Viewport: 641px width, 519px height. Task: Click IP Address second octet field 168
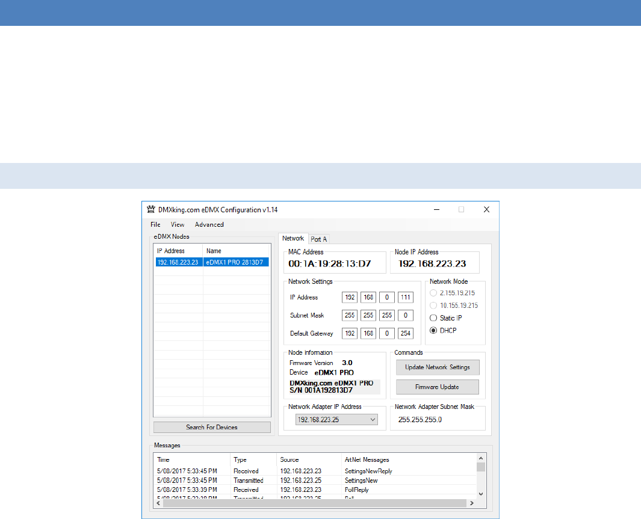(x=368, y=297)
